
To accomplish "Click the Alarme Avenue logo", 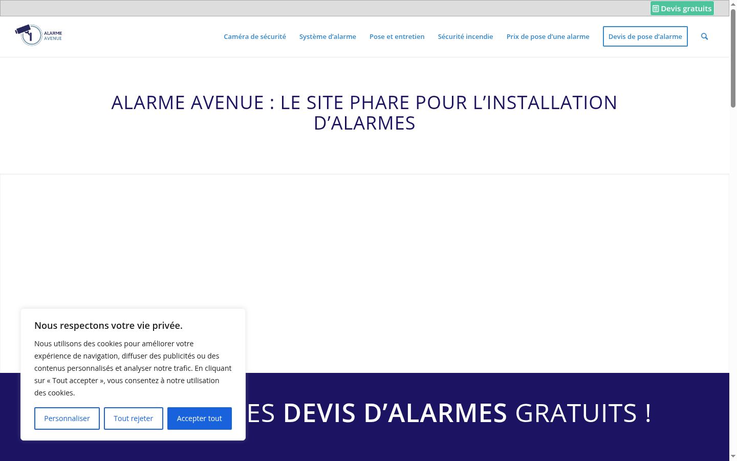I will click(39, 35).
